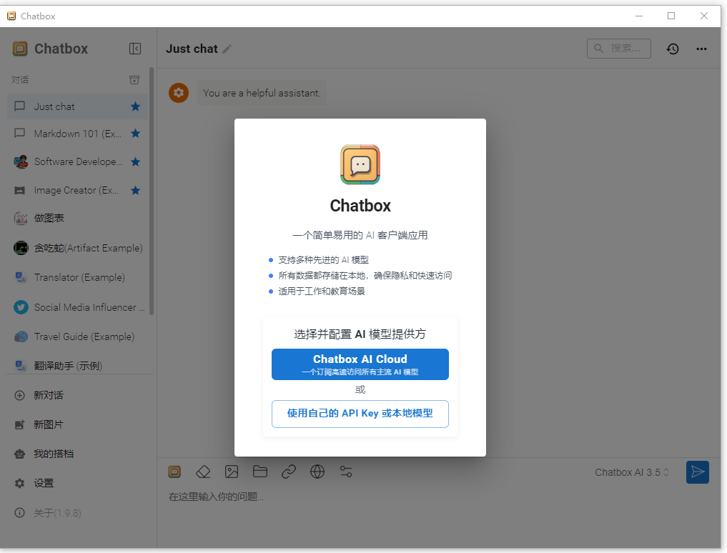727x553 pixels.
Task: Click the Chatbox icon in window title bar
Action: pyautogui.click(x=11, y=16)
